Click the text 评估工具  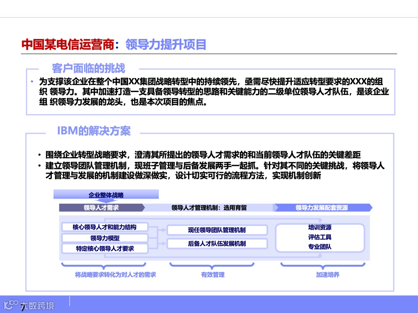(320, 237)
